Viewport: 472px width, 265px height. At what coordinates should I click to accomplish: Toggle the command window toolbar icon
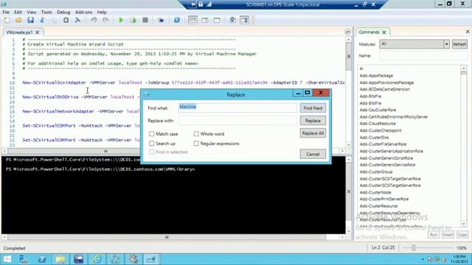point(232,20)
